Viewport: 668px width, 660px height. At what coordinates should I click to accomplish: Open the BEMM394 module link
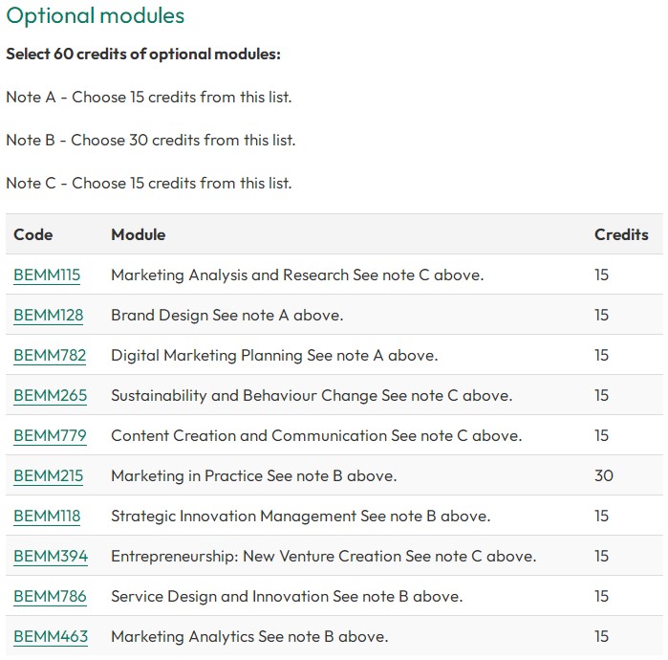point(51,556)
